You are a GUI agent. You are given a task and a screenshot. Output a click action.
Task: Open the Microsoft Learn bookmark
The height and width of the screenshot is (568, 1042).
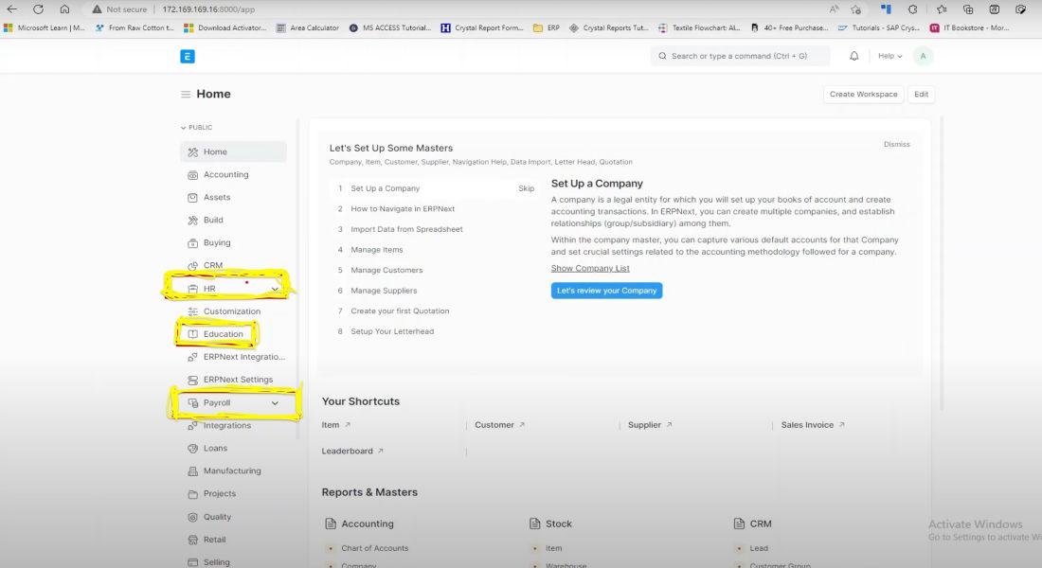coord(45,27)
